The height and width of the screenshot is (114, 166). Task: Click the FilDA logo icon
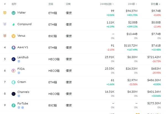coord(14,71)
